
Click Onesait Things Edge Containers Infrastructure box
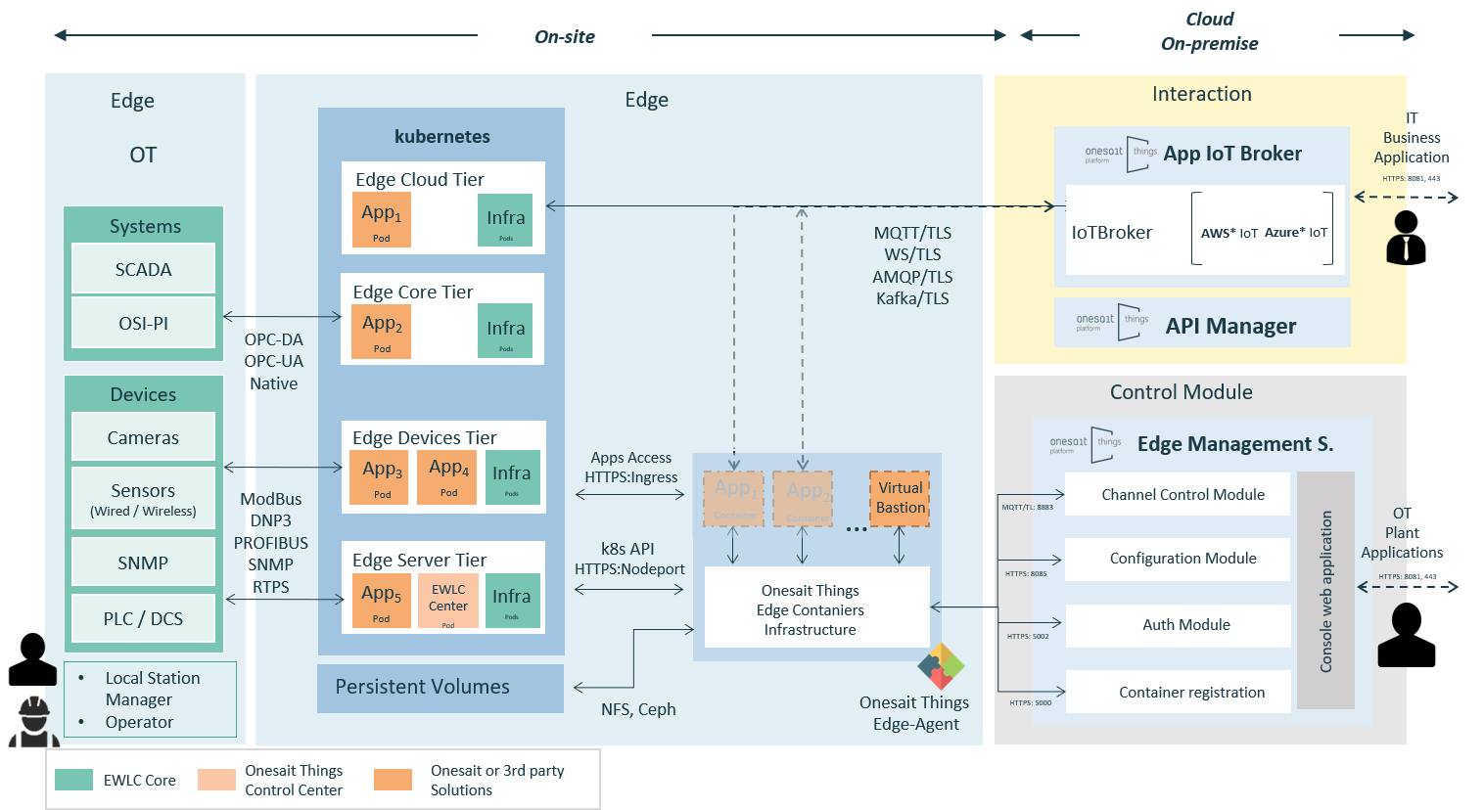coord(817,607)
